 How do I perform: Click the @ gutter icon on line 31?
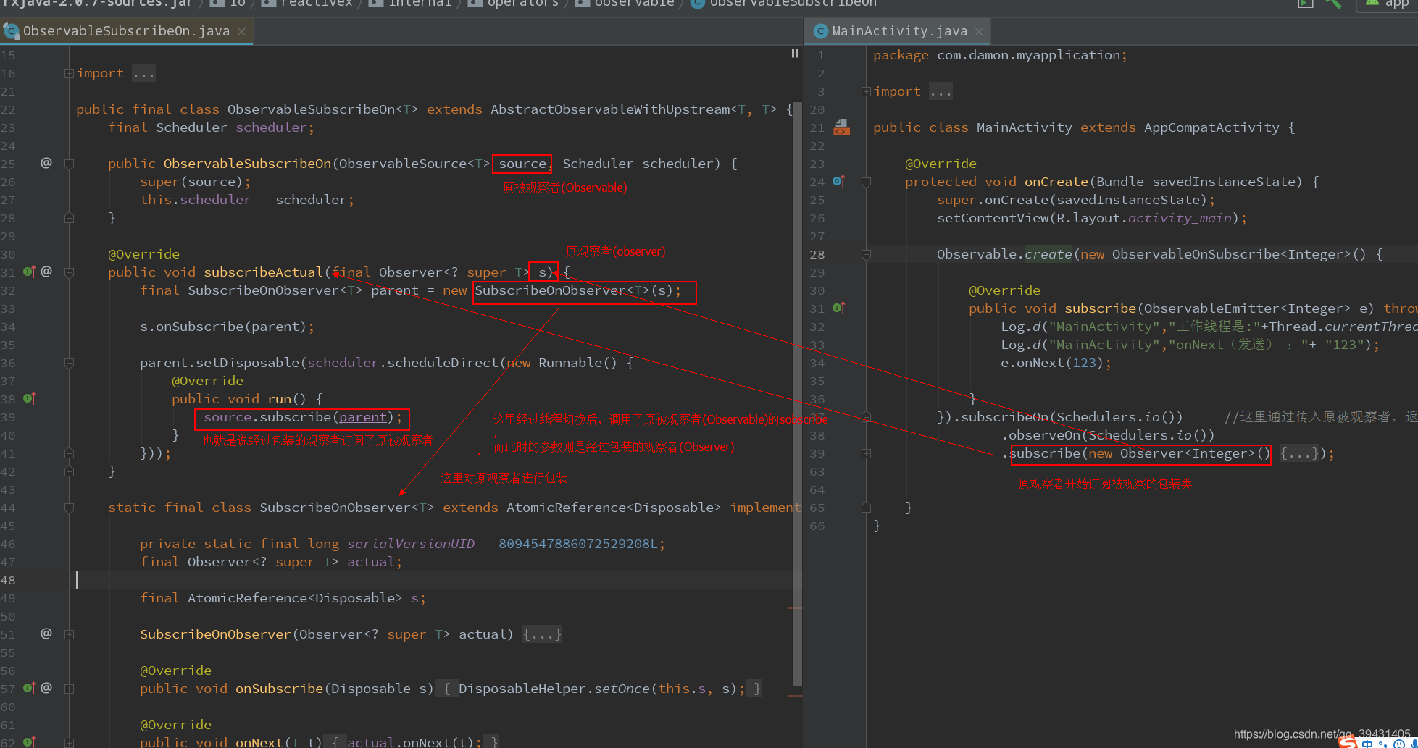[x=46, y=272]
